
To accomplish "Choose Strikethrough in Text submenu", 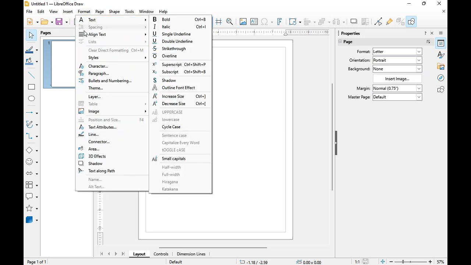I will coord(180,49).
